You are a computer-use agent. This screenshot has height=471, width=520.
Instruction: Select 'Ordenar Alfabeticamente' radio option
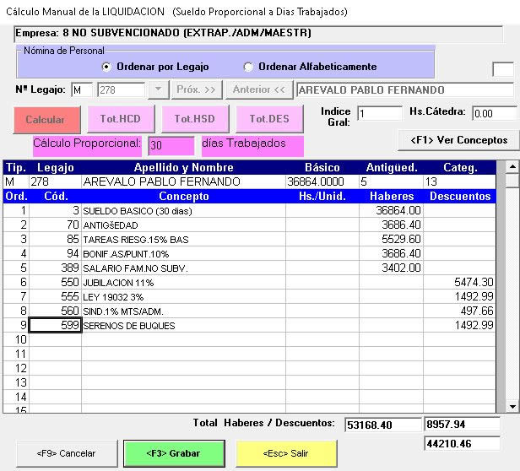248,67
